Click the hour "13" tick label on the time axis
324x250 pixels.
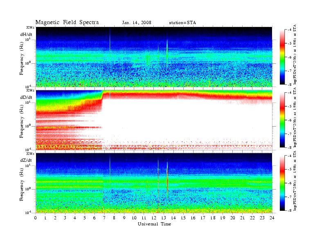(164, 218)
